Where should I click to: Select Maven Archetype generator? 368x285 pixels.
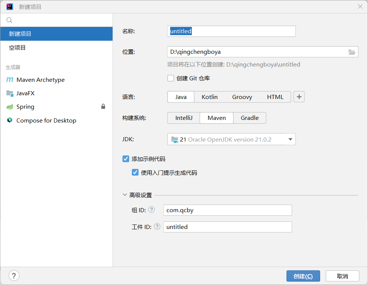click(56, 80)
